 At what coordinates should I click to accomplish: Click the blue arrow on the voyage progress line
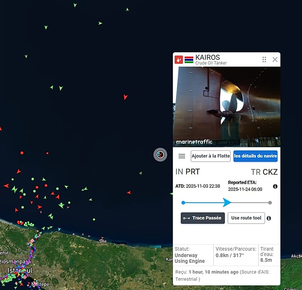point(227,203)
